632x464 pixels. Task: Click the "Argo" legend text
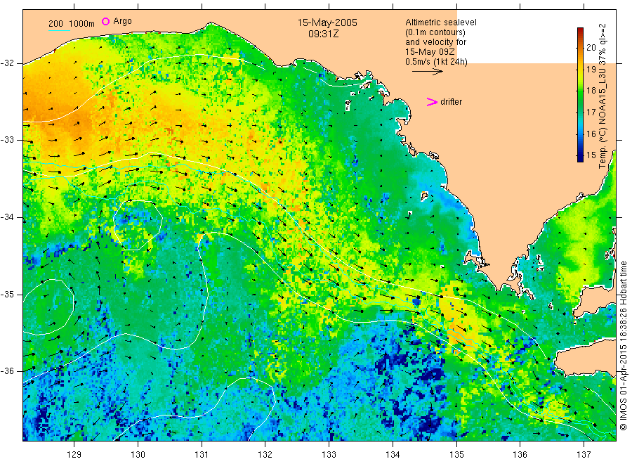click(x=122, y=21)
